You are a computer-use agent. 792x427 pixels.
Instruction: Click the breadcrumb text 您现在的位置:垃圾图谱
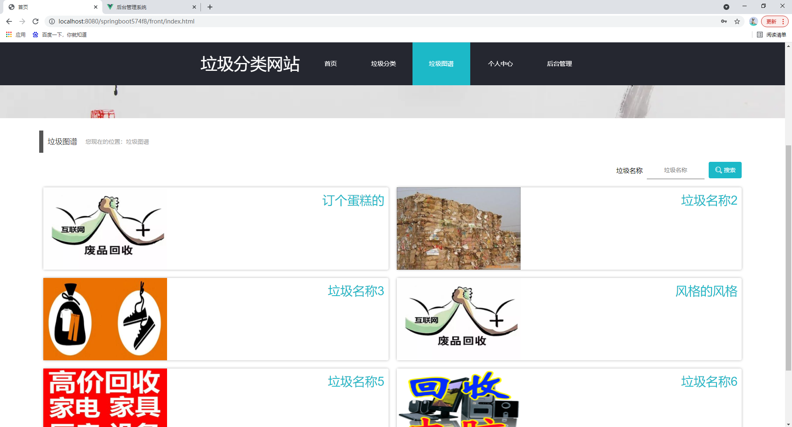[117, 142]
